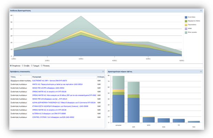Click the MOK bar in resource chart
The image size is (213, 138).
pyautogui.click(x=149, y=120)
